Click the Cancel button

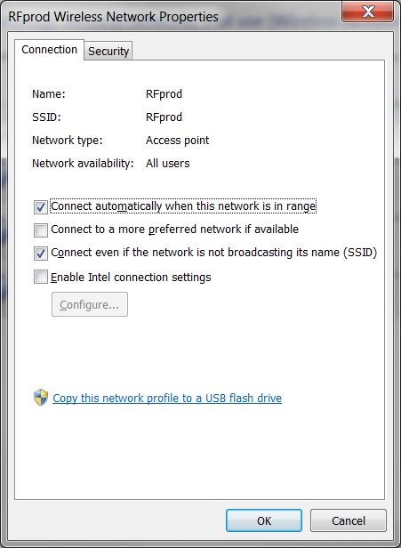(349, 520)
